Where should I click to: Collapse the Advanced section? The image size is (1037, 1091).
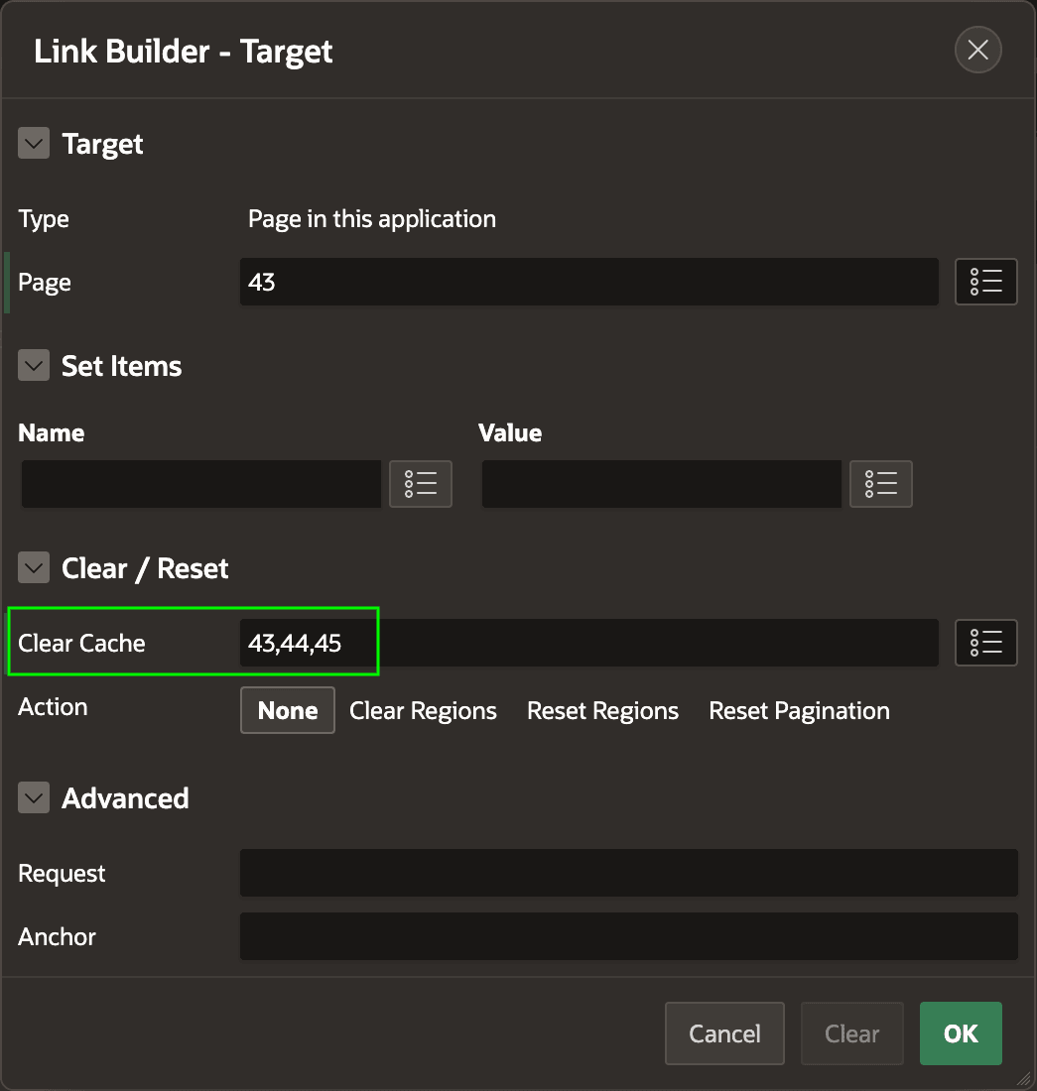pos(34,797)
